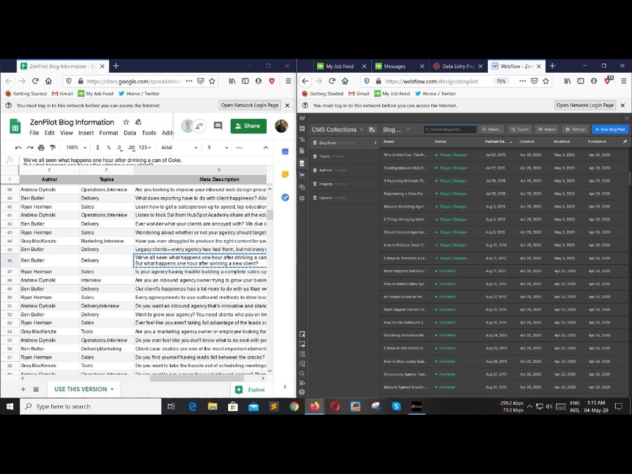Open the Webflow CMS database icon
The height and width of the screenshot is (474, 632).
[302, 163]
